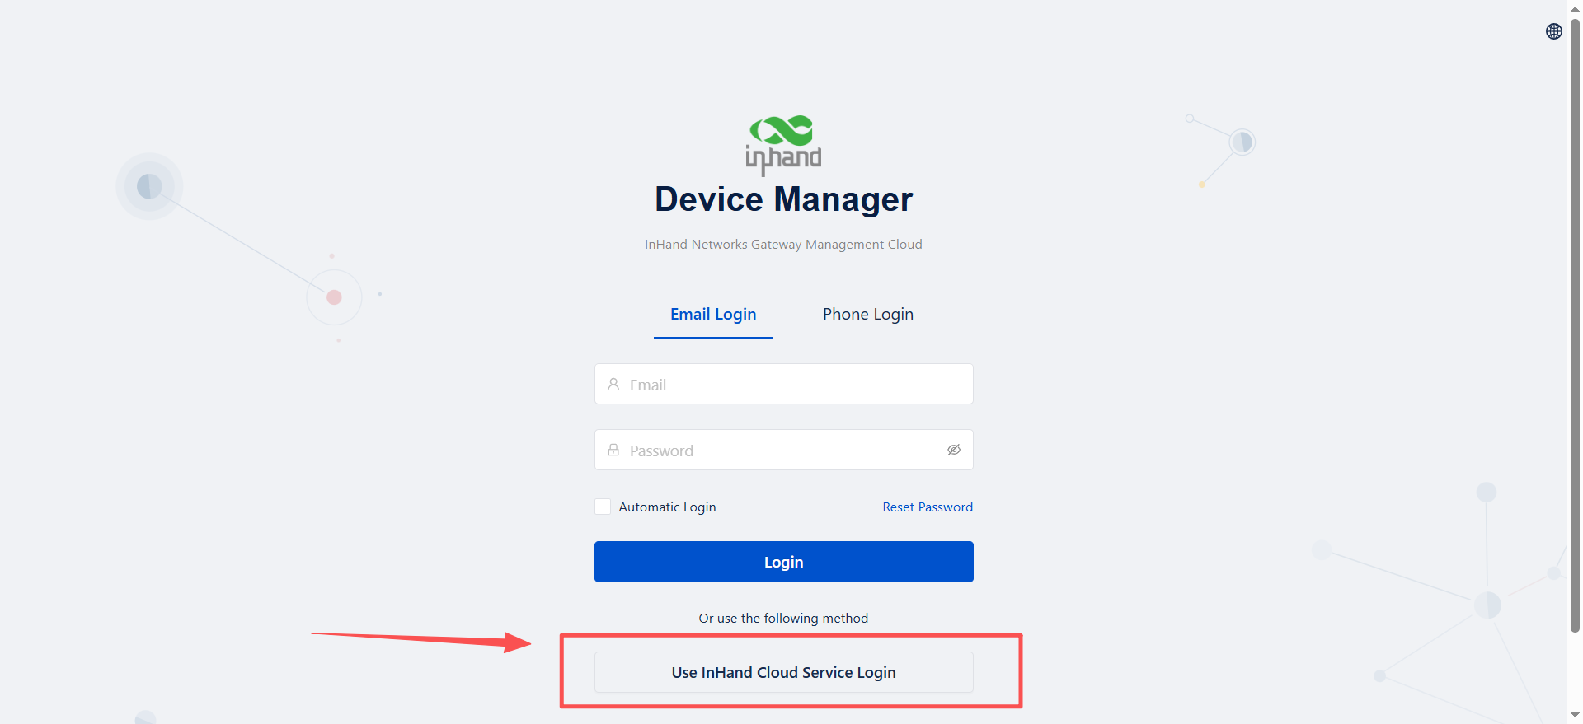This screenshot has height=724, width=1583.
Task: Click the scrollbar down arrow
Action: tap(1575, 715)
